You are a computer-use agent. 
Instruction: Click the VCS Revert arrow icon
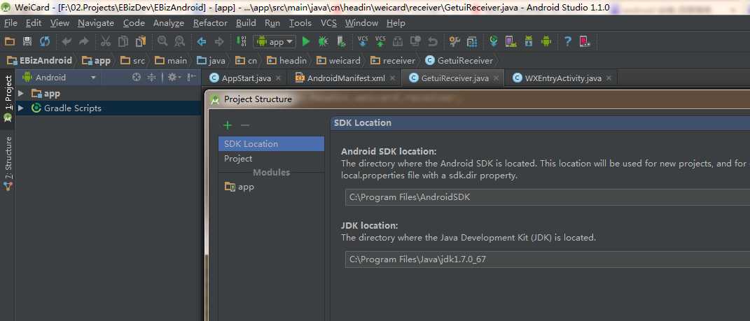point(432,42)
